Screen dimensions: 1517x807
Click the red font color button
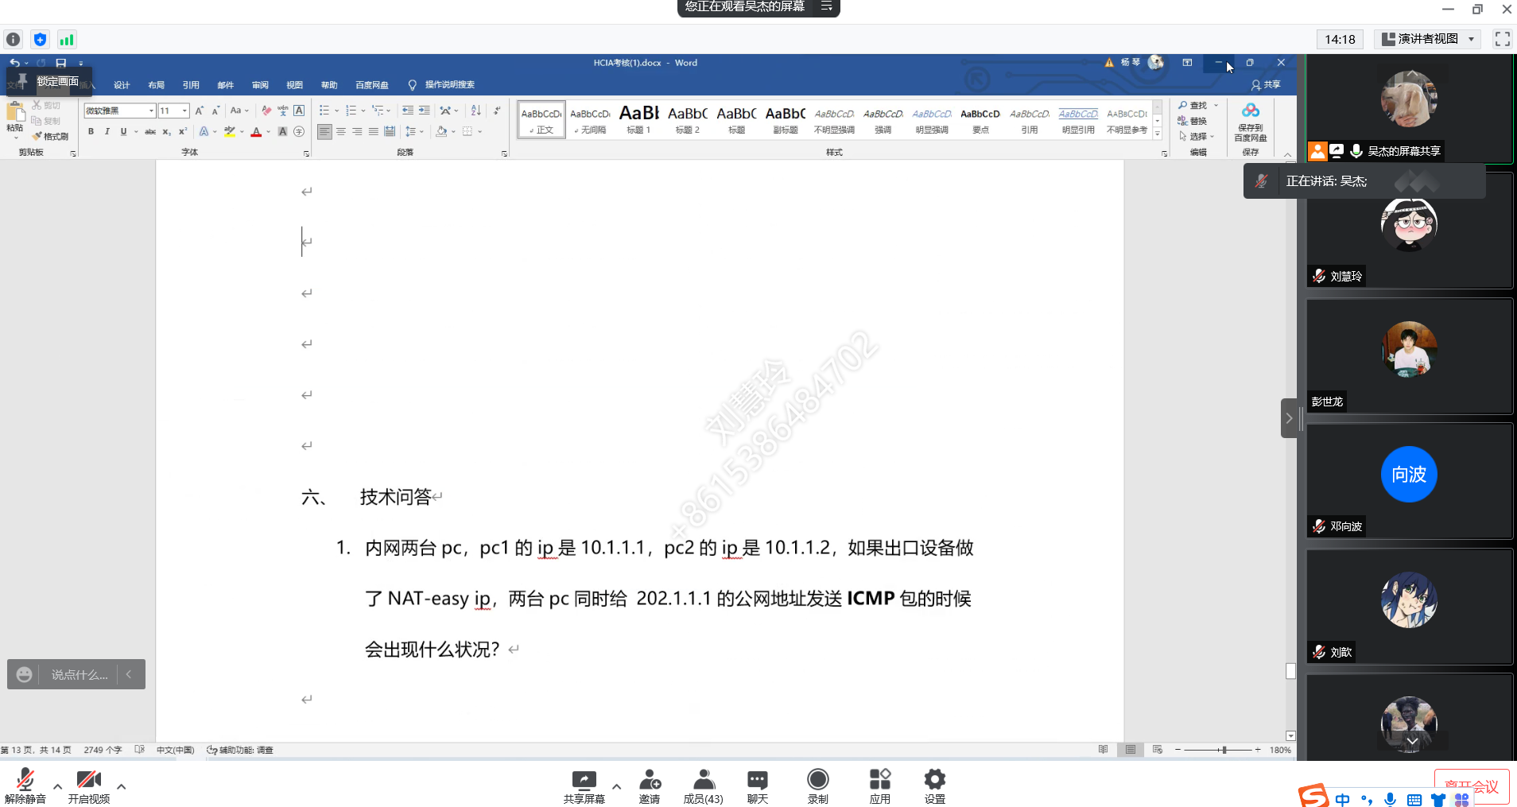click(256, 132)
